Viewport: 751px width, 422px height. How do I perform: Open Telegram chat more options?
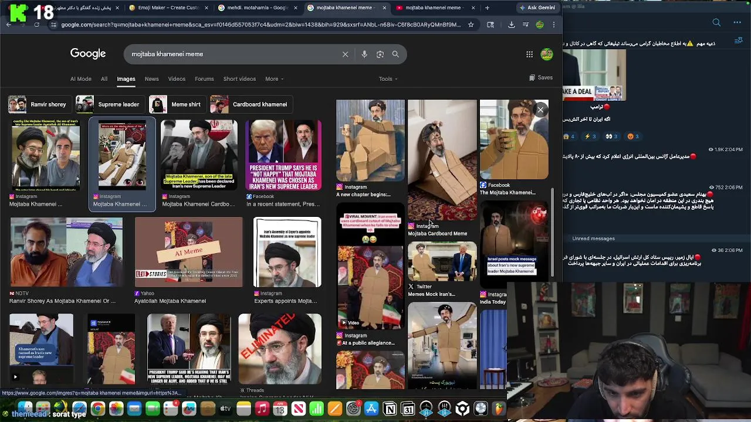737,22
